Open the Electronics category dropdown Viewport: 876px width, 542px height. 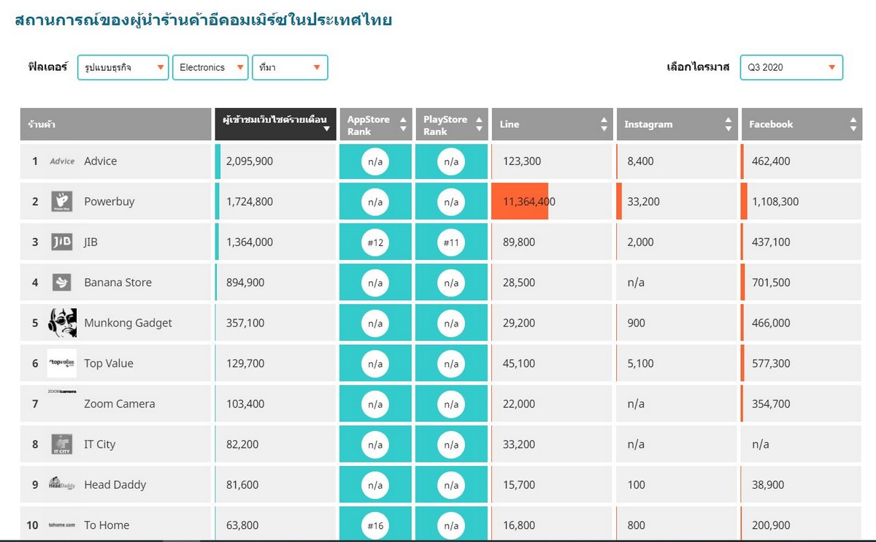point(210,67)
